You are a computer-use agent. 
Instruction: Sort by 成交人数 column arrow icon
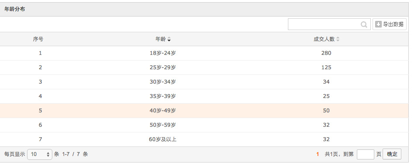[x=338, y=40]
